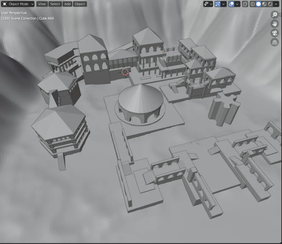Toggle perspective/orthographic grid gizmo

pyautogui.click(x=274, y=42)
